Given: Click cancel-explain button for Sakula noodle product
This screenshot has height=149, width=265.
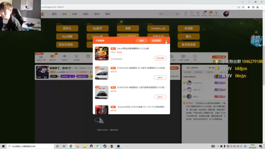Looking at the screenshot, I should [160, 58].
